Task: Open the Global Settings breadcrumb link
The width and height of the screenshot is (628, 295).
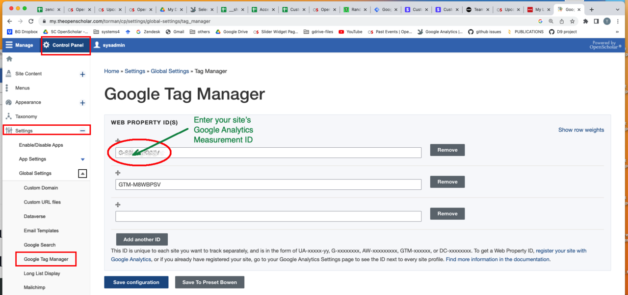Action: (169, 71)
